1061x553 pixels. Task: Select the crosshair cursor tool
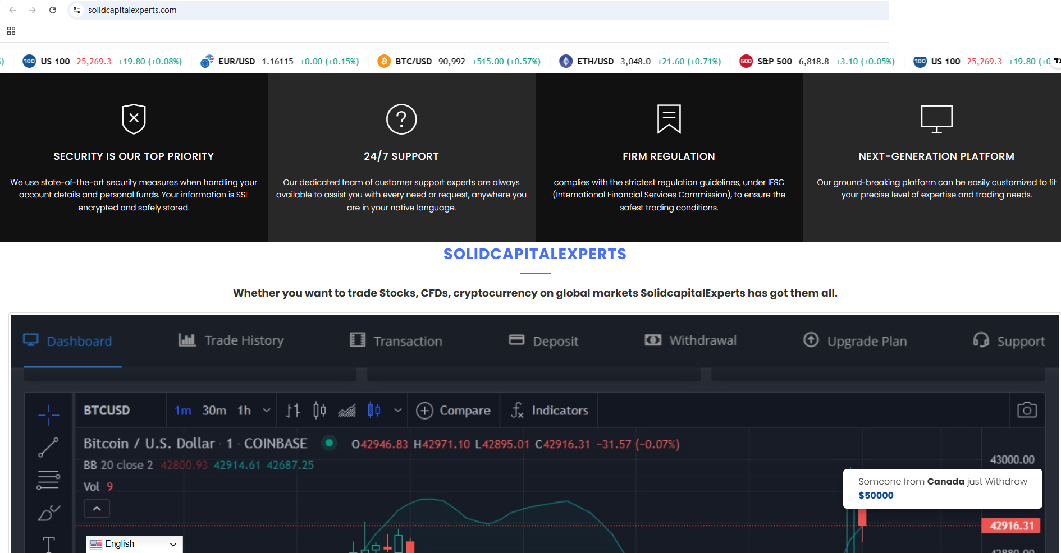49,415
